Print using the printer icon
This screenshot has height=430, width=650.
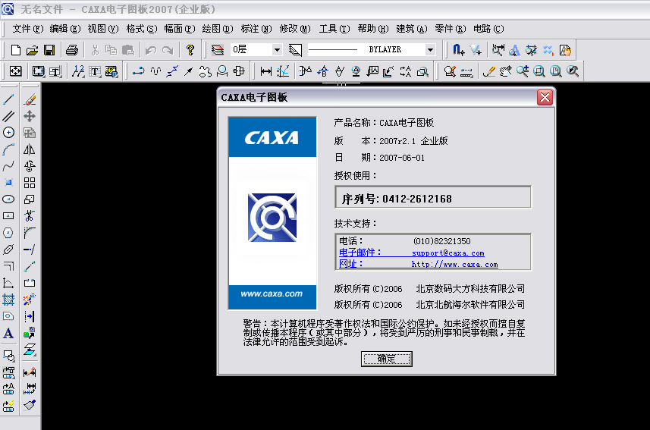72,50
